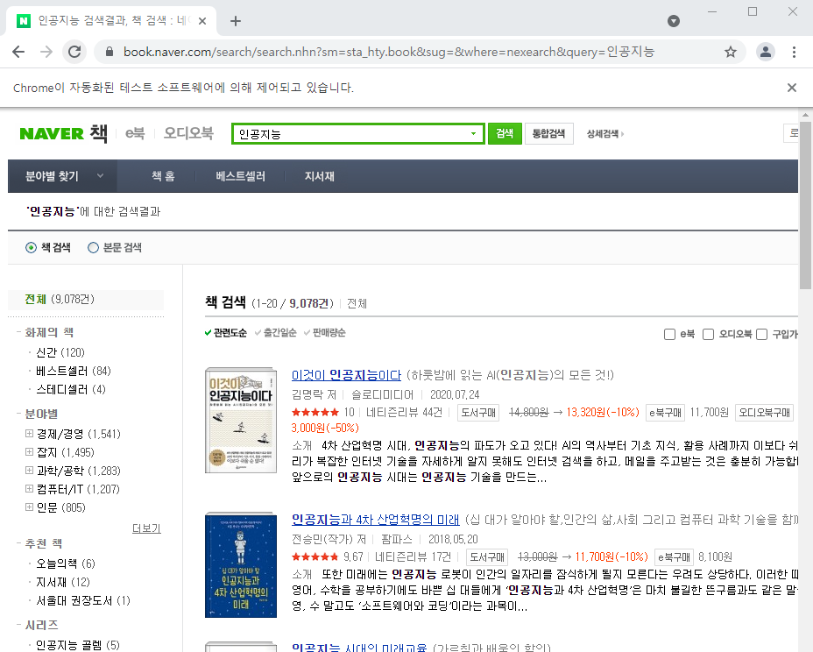Click the 이것이 인공지능이다 cover thumbnail

tap(241, 420)
